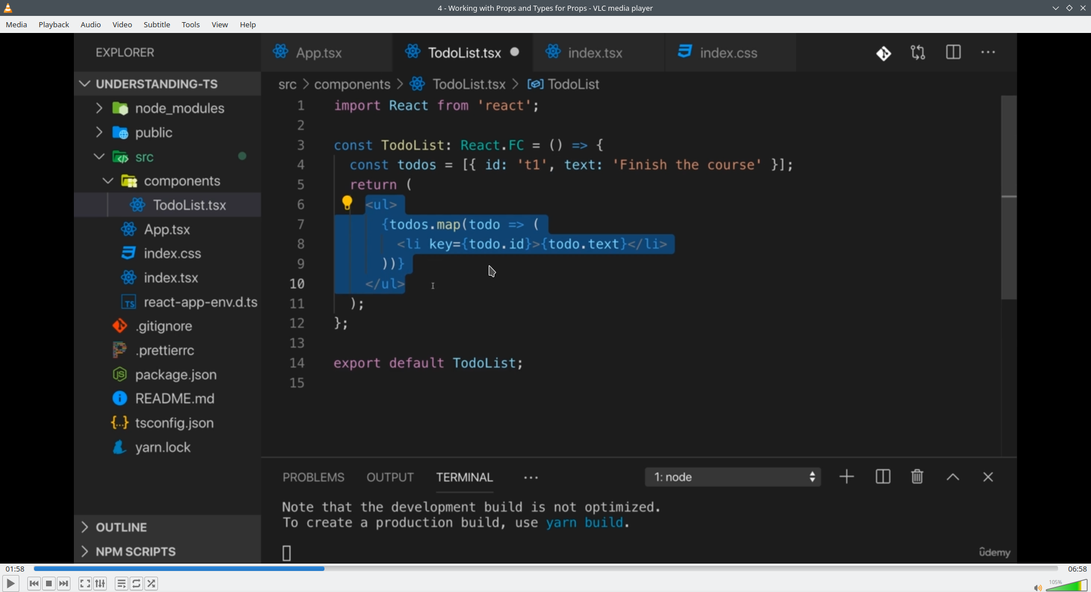Maximize the panel with the up chevron
The height and width of the screenshot is (592, 1091).
pyautogui.click(x=953, y=477)
